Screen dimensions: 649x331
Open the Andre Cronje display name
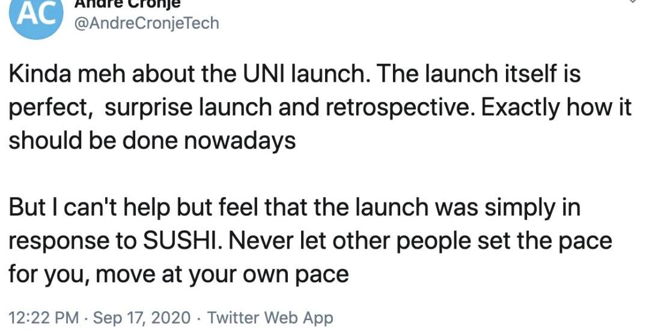click(127, 4)
